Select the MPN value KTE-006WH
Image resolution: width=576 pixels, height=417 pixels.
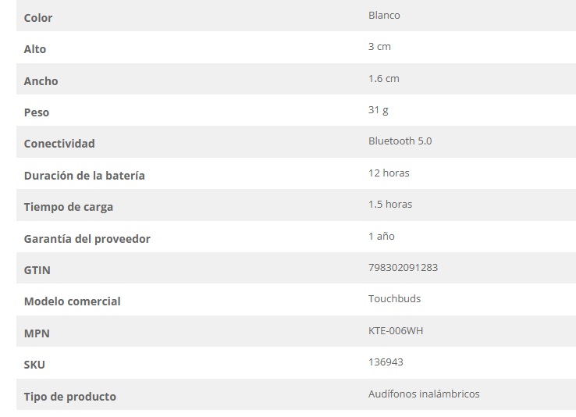(x=396, y=330)
